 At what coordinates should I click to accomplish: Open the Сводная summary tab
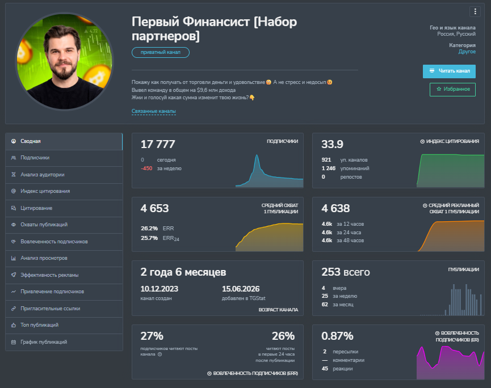click(x=64, y=141)
